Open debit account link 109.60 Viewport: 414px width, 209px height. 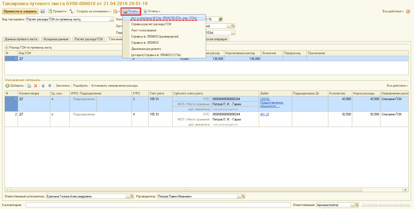(265, 99)
